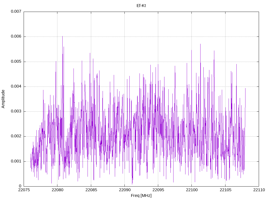Click the y-axis tick label 0.004
The height and width of the screenshot is (199, 266).
[16, 86]
